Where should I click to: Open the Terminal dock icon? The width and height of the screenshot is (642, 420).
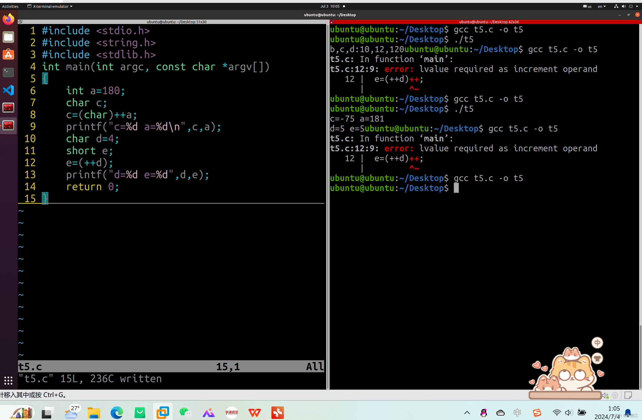coord(8,72)
